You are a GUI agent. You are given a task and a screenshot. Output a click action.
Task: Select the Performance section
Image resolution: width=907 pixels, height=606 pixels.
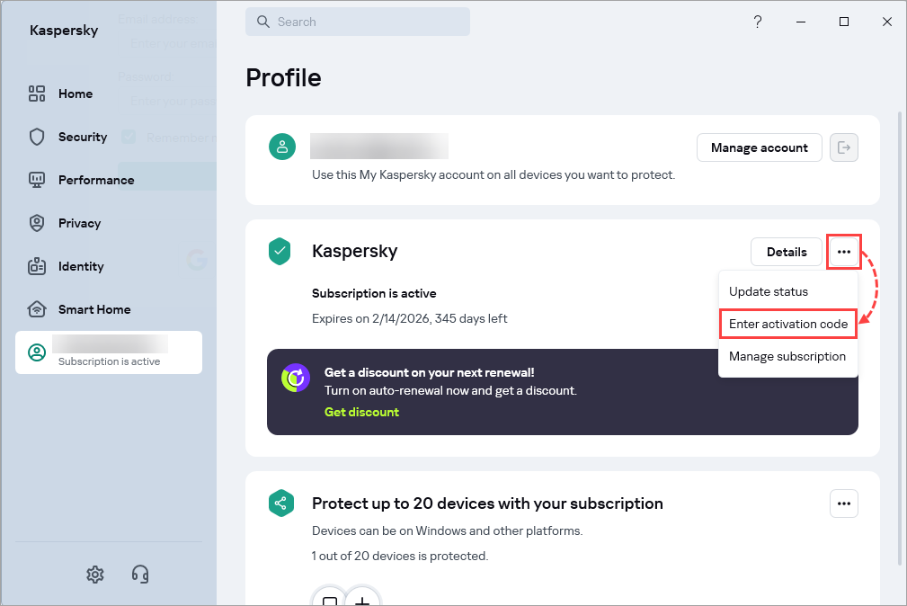coord(95,180)
